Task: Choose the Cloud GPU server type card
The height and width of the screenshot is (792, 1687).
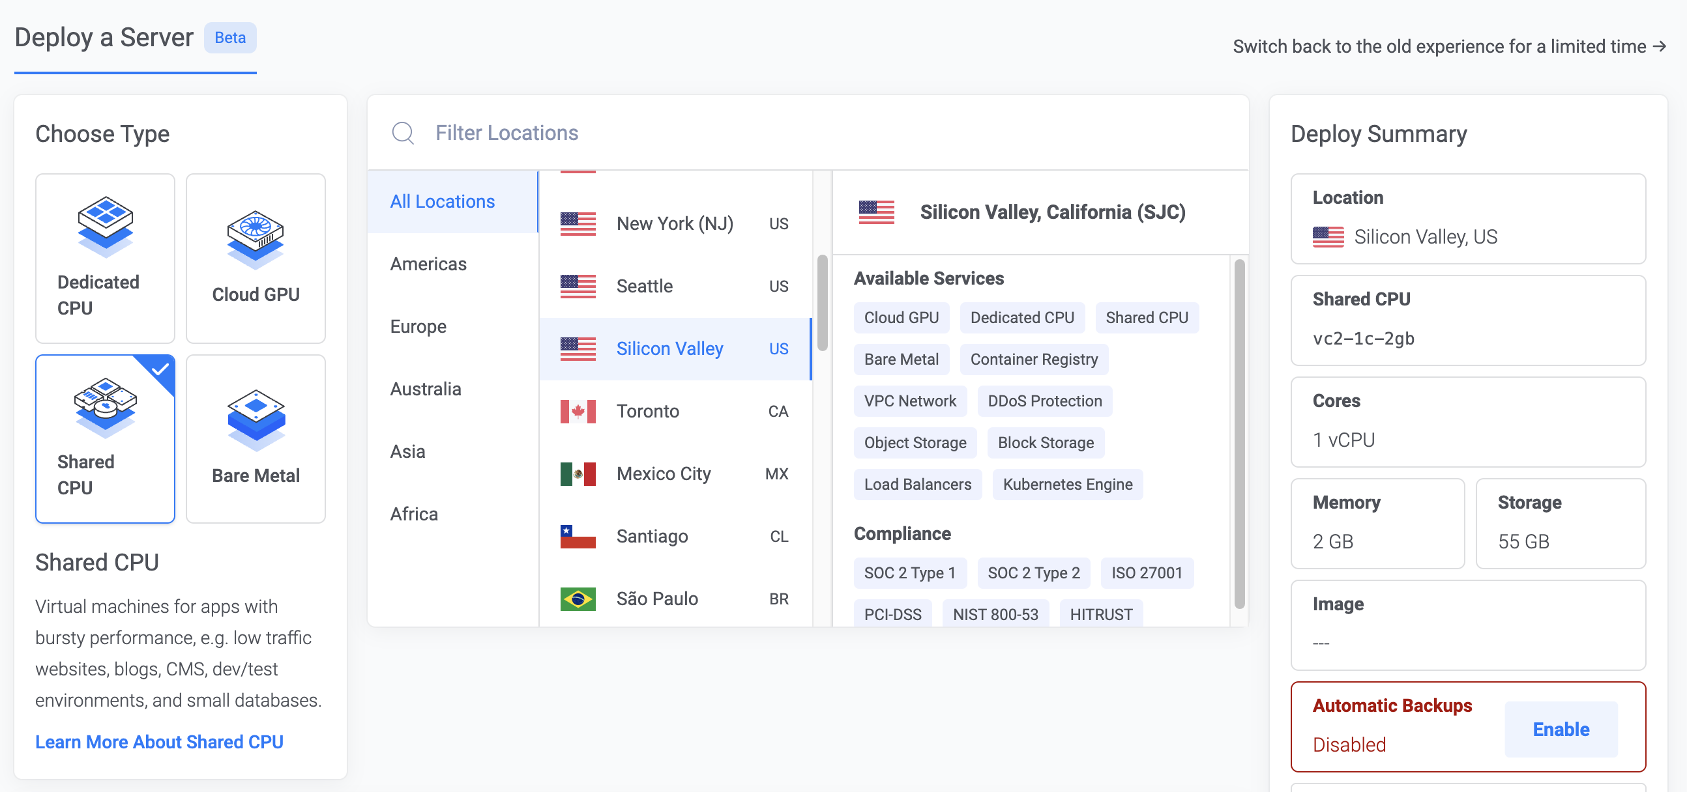Action: pyautogui.click(x=256, y=258)
